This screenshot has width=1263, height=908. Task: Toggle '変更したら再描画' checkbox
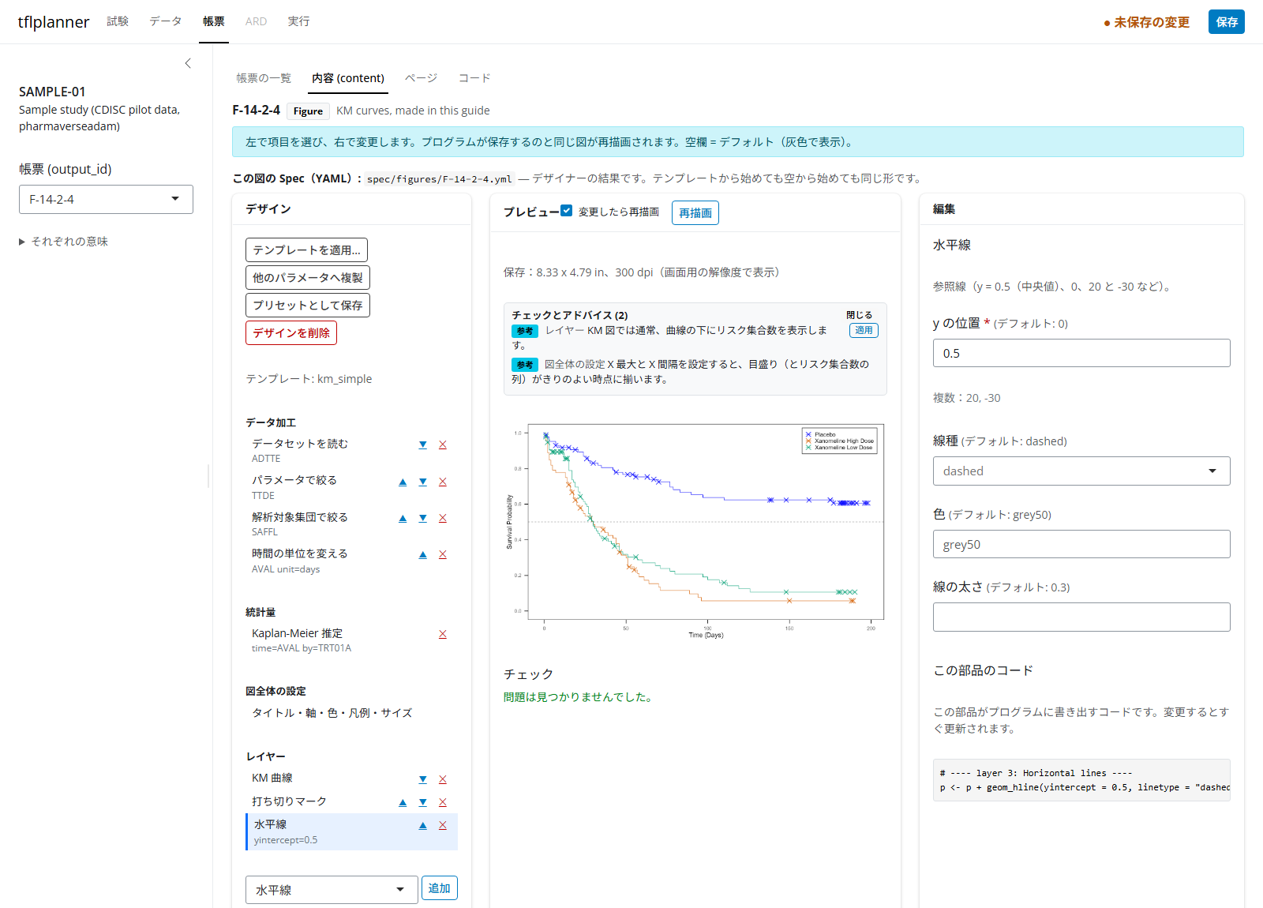tap(566, 211)
